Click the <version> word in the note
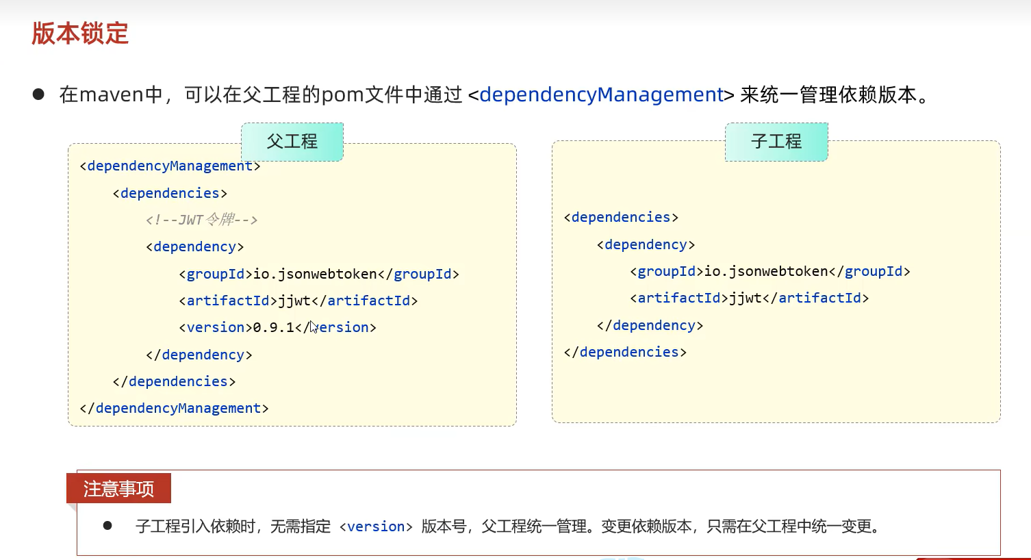This screenshot has height=560, width=1031. coord(376,526)
